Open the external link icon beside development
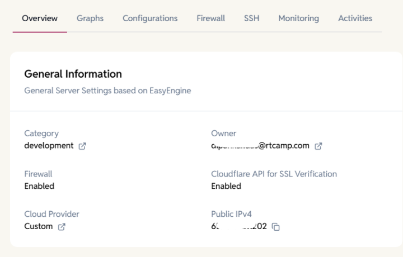Screen dimensions: 403x257 (82, 146)
